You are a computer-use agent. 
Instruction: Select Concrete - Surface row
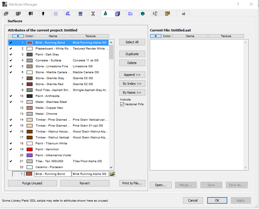coord(59,60)
